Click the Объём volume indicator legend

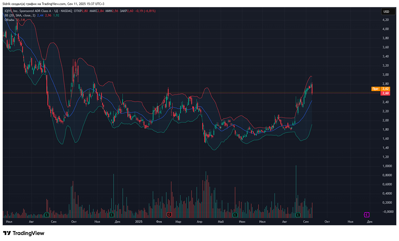point(10,20)
